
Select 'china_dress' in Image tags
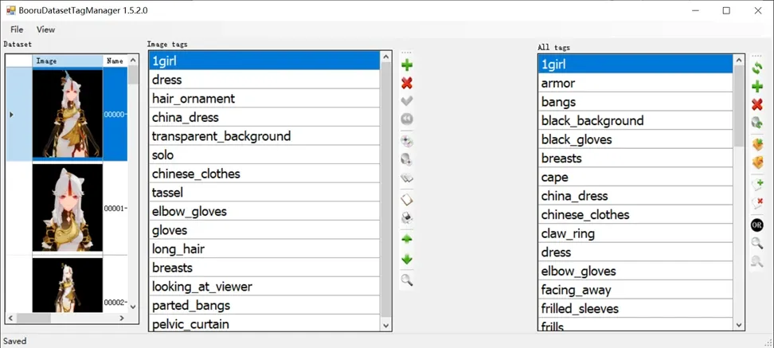pyautogui.click(x=264, y=118)
